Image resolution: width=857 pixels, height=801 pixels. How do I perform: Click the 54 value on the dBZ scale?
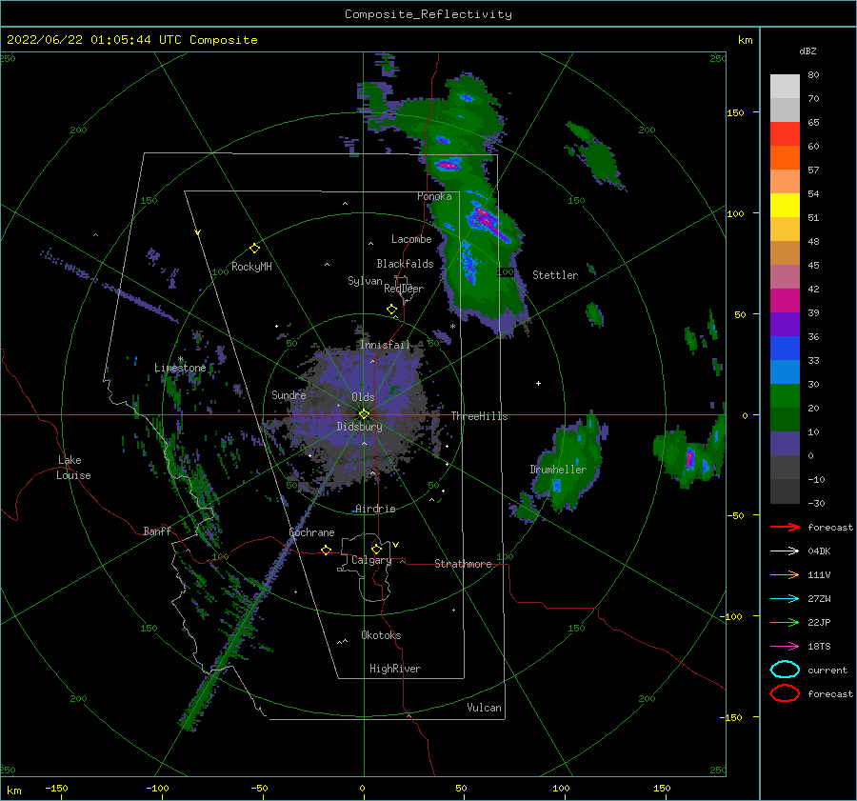tap(814, 193)
